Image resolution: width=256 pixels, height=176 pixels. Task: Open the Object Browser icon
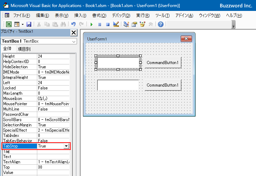[142, 24]
